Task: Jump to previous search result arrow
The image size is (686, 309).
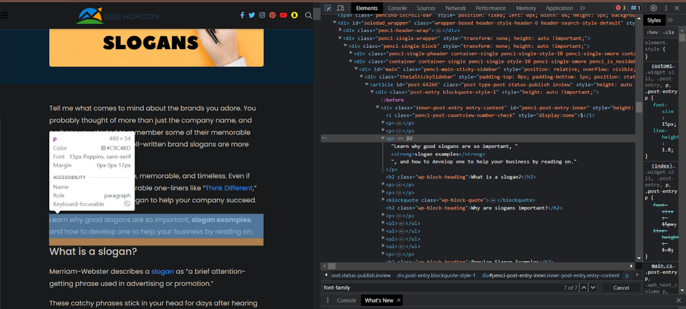Action: pos(583,288)
